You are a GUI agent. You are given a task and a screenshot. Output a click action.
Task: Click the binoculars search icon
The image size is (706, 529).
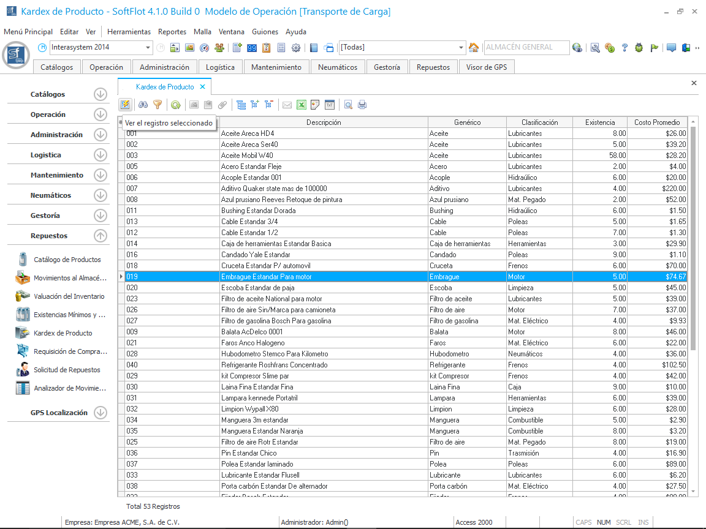tap(143, 105)
